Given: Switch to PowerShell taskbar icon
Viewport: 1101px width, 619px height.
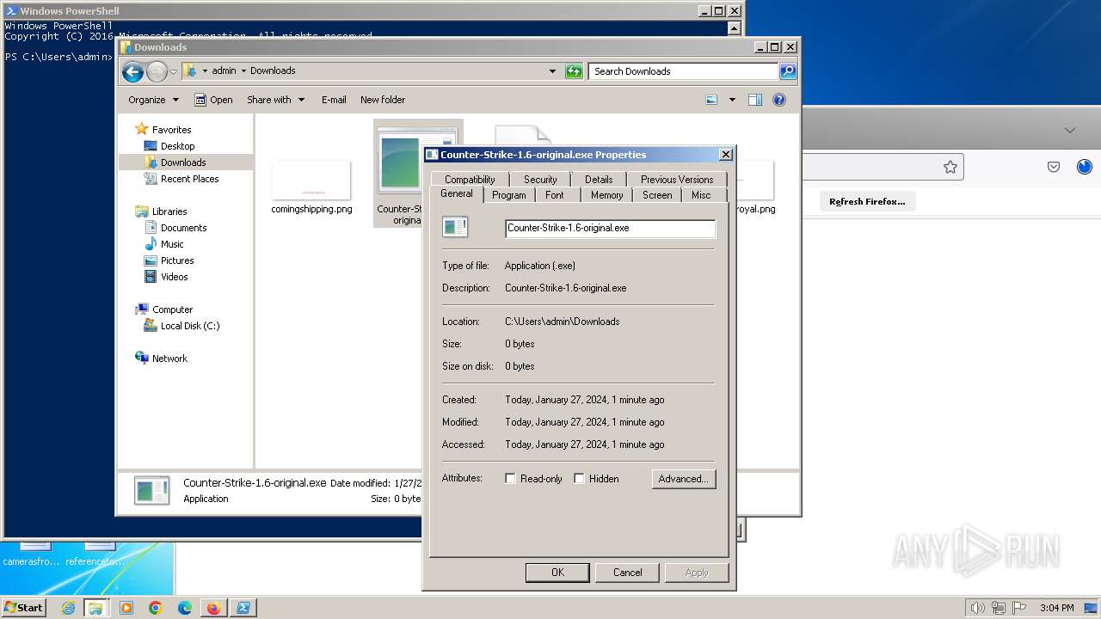Looking at the screenshot, I should click(243, 608).
